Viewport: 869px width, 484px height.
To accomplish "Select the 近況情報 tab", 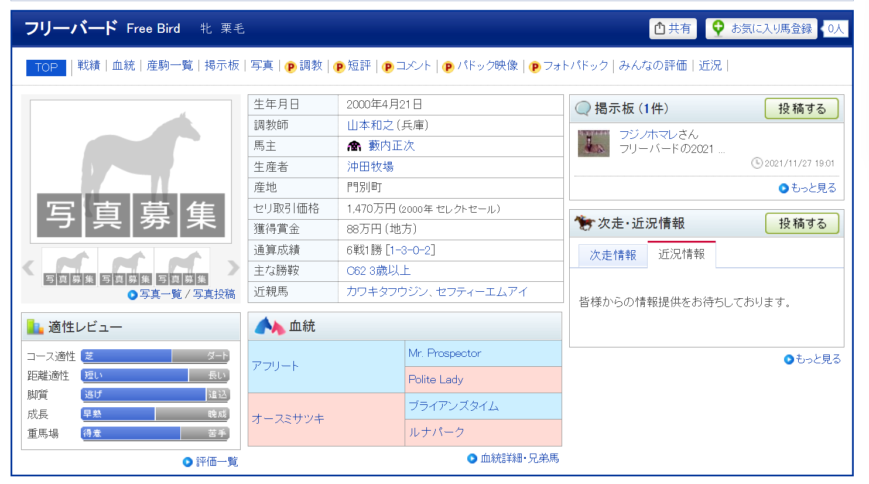I will pyautogui.click(x=681, y=254).
